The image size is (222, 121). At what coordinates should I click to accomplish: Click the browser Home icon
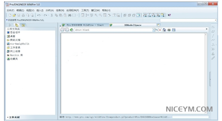coord(164,30)
